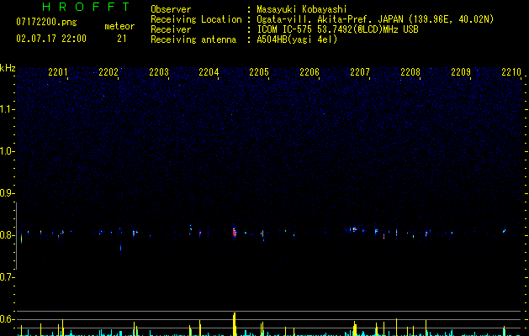Click the Receiving Location label
The height and width of the screenshot is (336, 529).
tap(196, 19)
